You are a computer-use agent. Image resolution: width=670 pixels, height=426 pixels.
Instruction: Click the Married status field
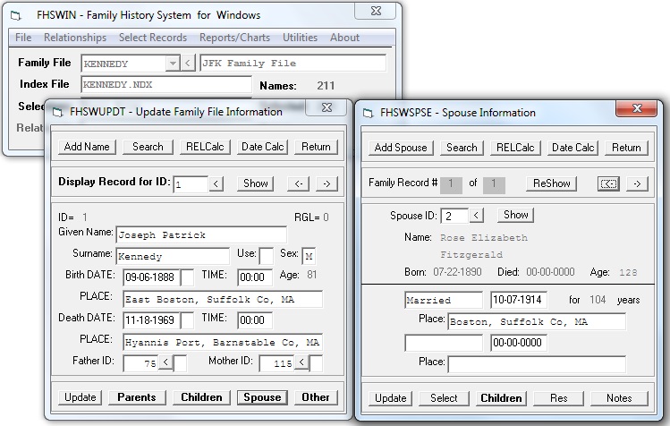coord(444,300)
